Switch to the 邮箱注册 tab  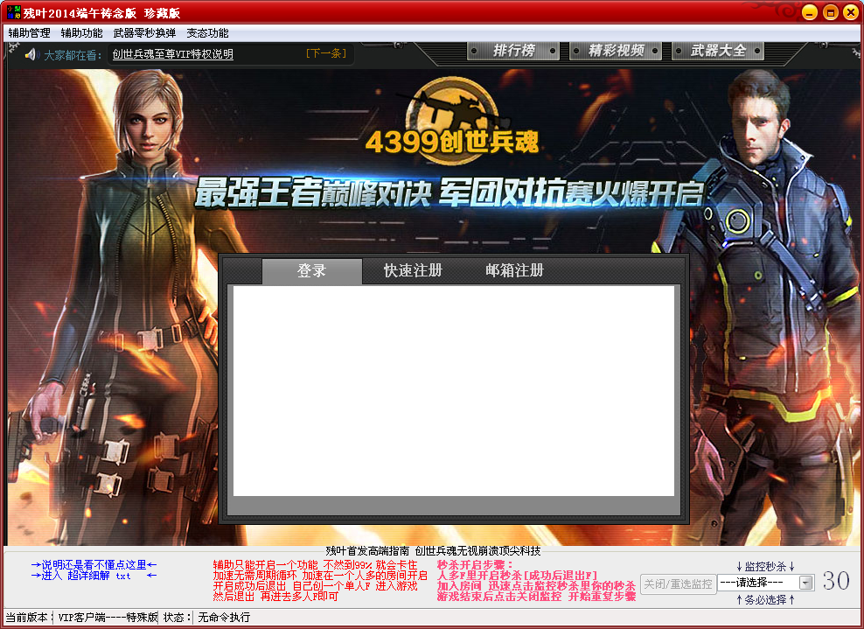tap(515, 270)
